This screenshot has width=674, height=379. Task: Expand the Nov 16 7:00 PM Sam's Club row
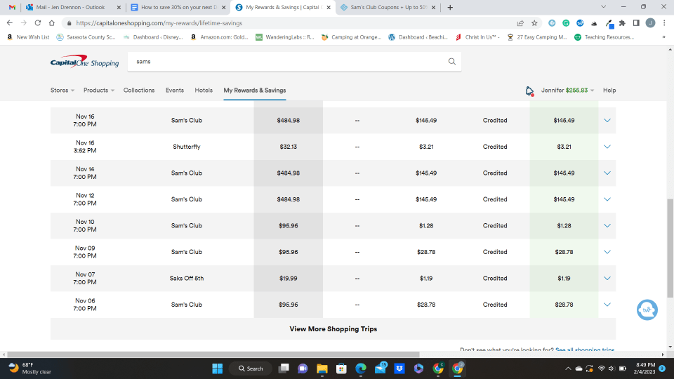[607, 120]
